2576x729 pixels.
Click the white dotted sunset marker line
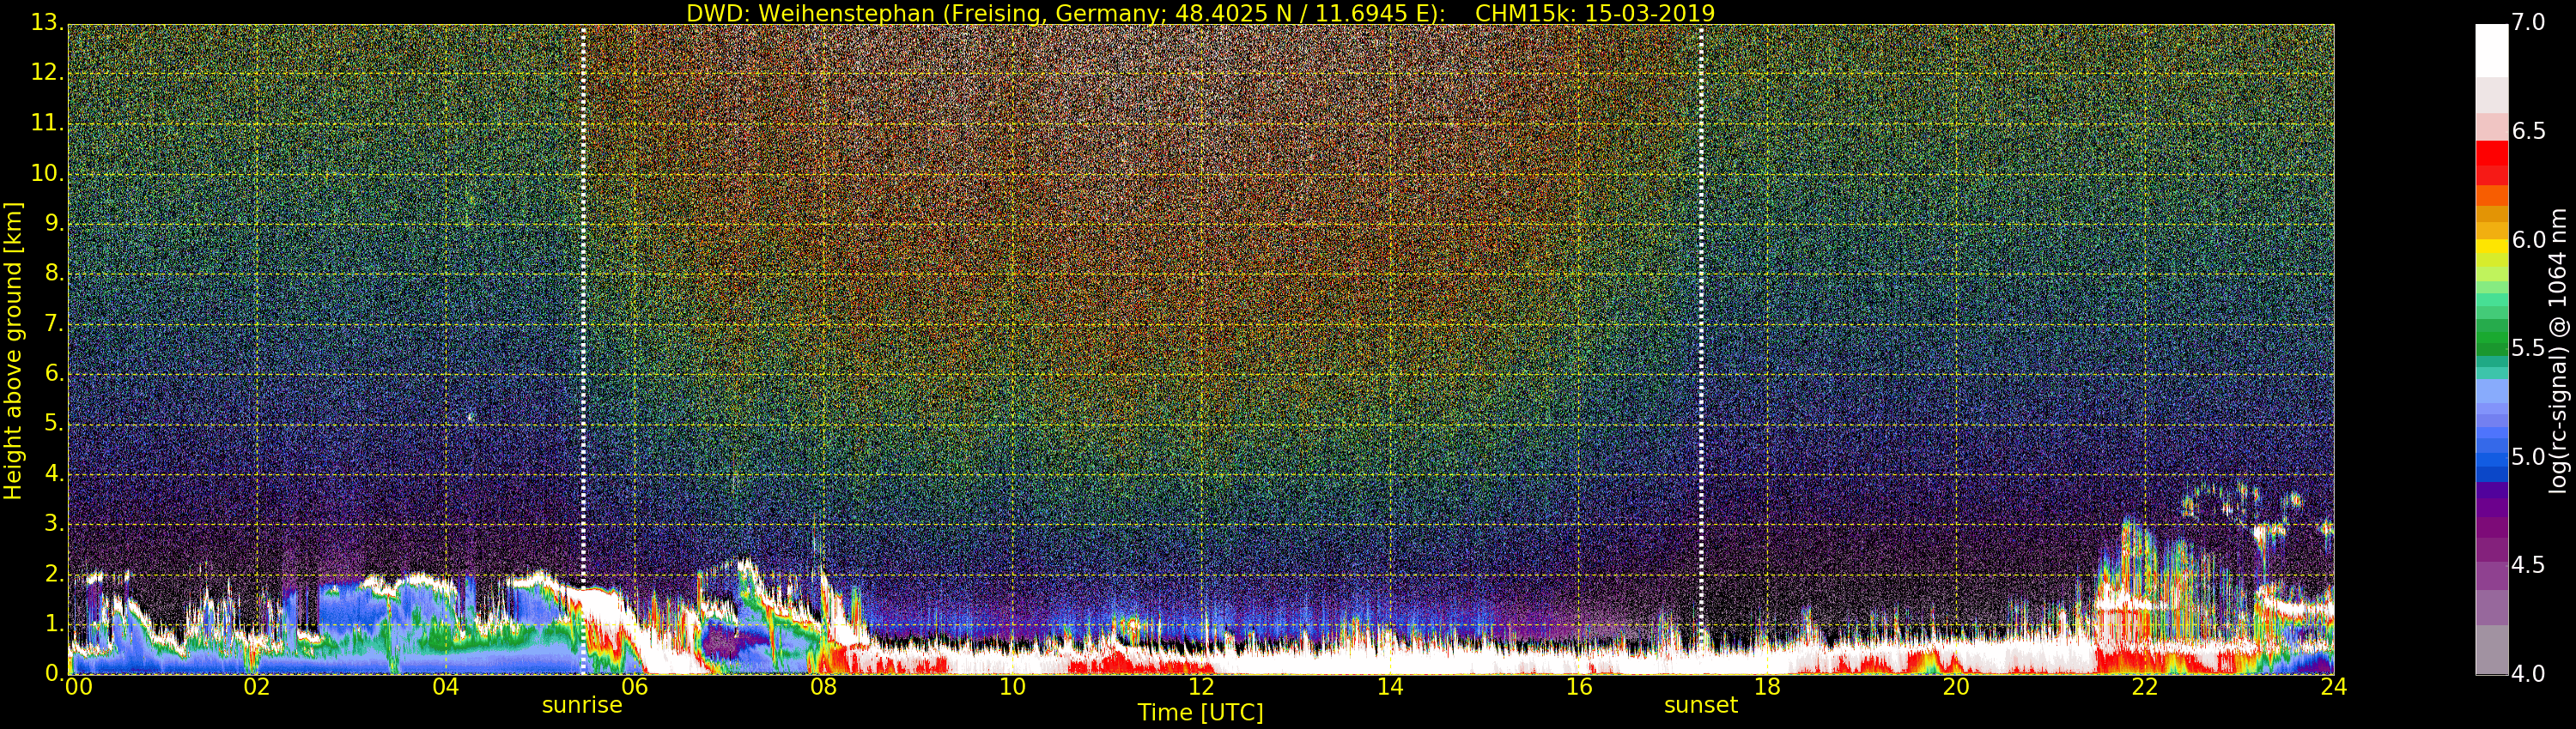coord(1701,350)
